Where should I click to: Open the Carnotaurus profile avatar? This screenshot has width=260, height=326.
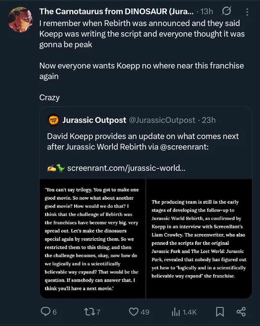pyautogui.click(x=21, y=20)
